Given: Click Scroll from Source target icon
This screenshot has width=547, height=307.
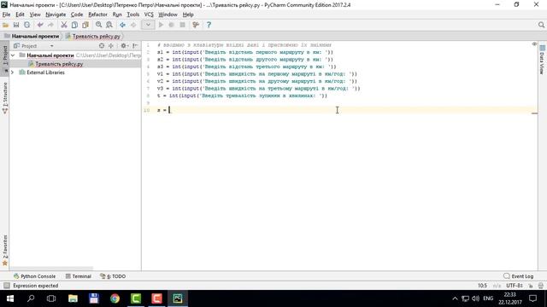Looking at the screenshot, I should pyautogui.click(x=102, y=46).
